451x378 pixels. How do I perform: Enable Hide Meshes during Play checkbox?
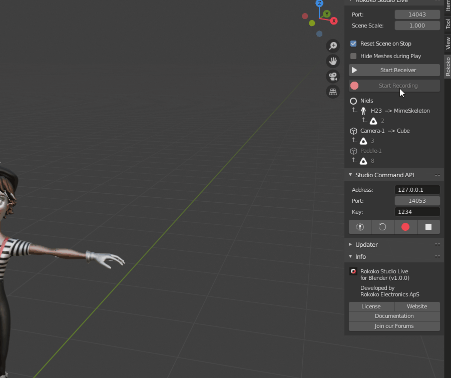click(x=353, y=56)
